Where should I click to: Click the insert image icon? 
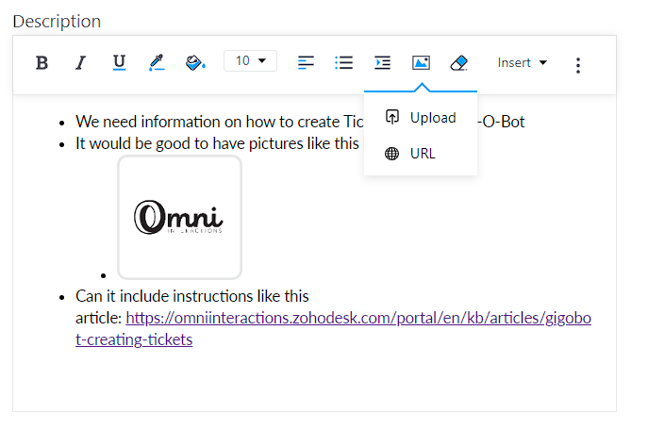point(421,63)
